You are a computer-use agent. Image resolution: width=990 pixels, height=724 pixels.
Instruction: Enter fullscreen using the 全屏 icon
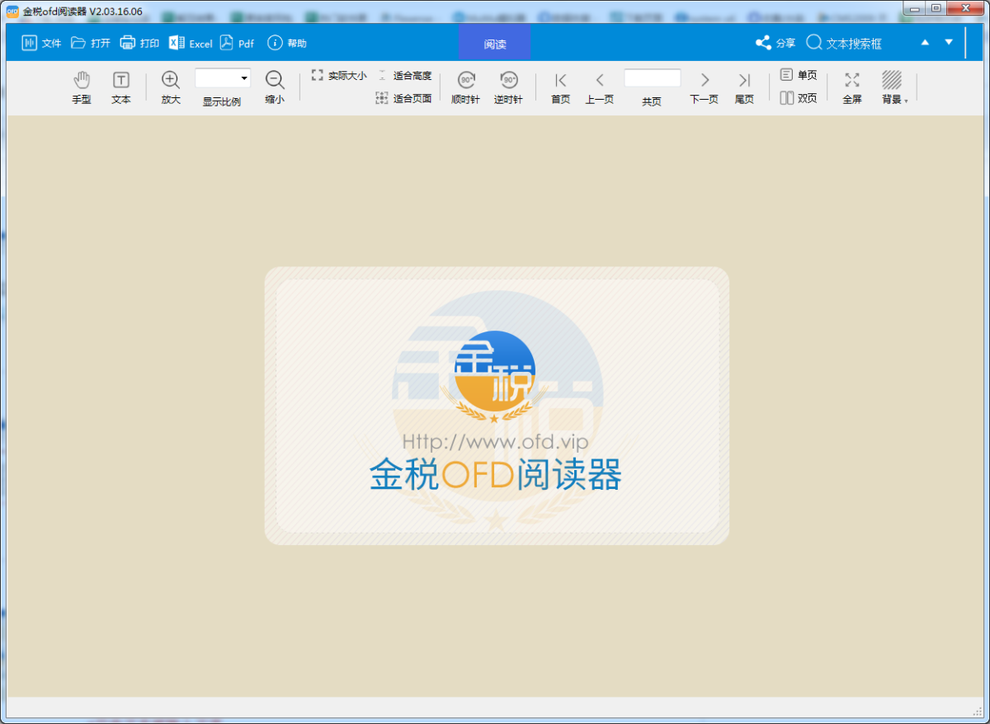(x=851, y=87)
